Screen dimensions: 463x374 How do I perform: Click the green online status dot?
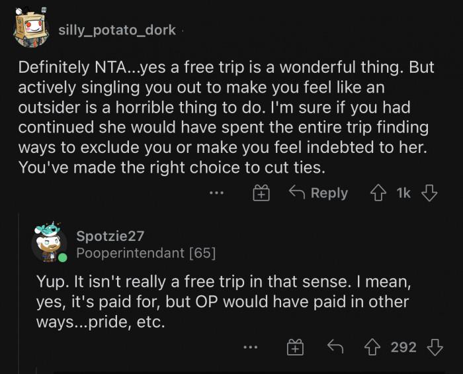point(62,257)
